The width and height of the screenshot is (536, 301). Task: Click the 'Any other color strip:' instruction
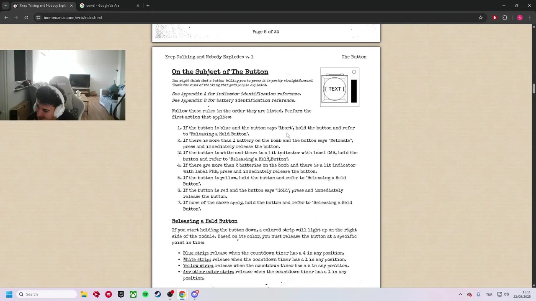pos(265,275)
